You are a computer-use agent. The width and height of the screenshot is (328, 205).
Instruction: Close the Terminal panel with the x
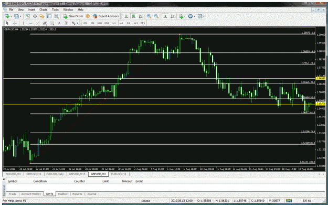(4, 179)
